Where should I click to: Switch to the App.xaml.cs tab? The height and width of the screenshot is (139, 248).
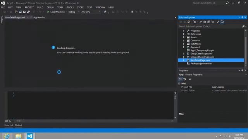pos(39,17)
